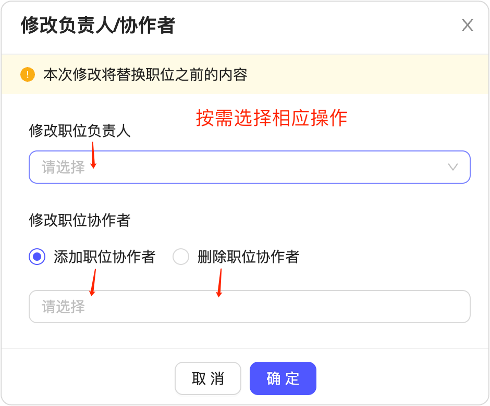Open the 修改职位负责人 dropdown

click(249, 167)
